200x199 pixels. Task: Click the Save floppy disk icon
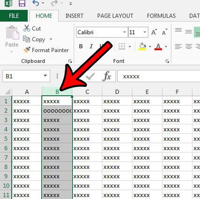coord(22,3)
